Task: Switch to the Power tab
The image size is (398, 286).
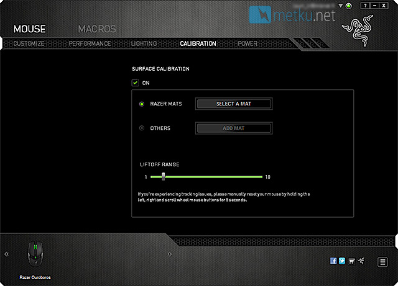Action: click(x=248, y=43)
